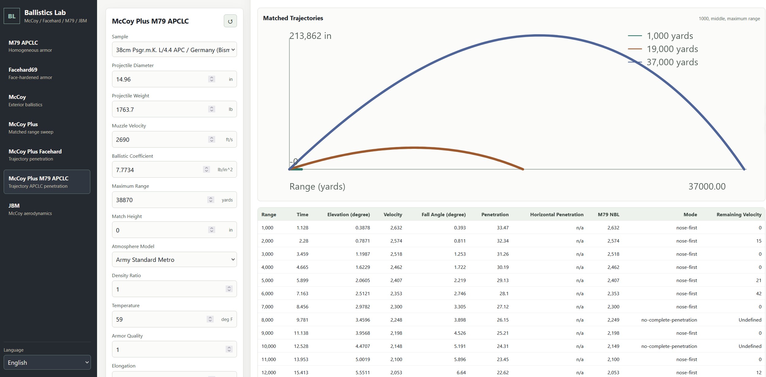
Task: Click the Maximum Range stepper arrows
Action: [211, 200]
